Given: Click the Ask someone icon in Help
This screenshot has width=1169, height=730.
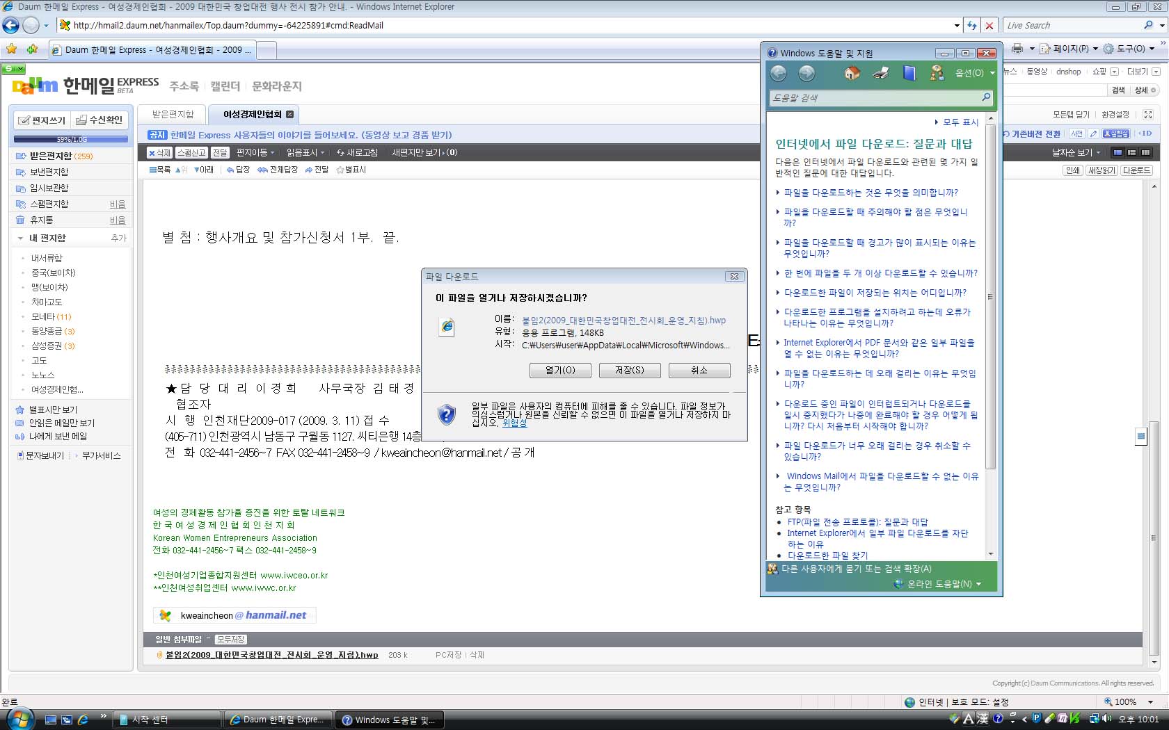Looking at the screenshot, I should (x=937, y=73).
